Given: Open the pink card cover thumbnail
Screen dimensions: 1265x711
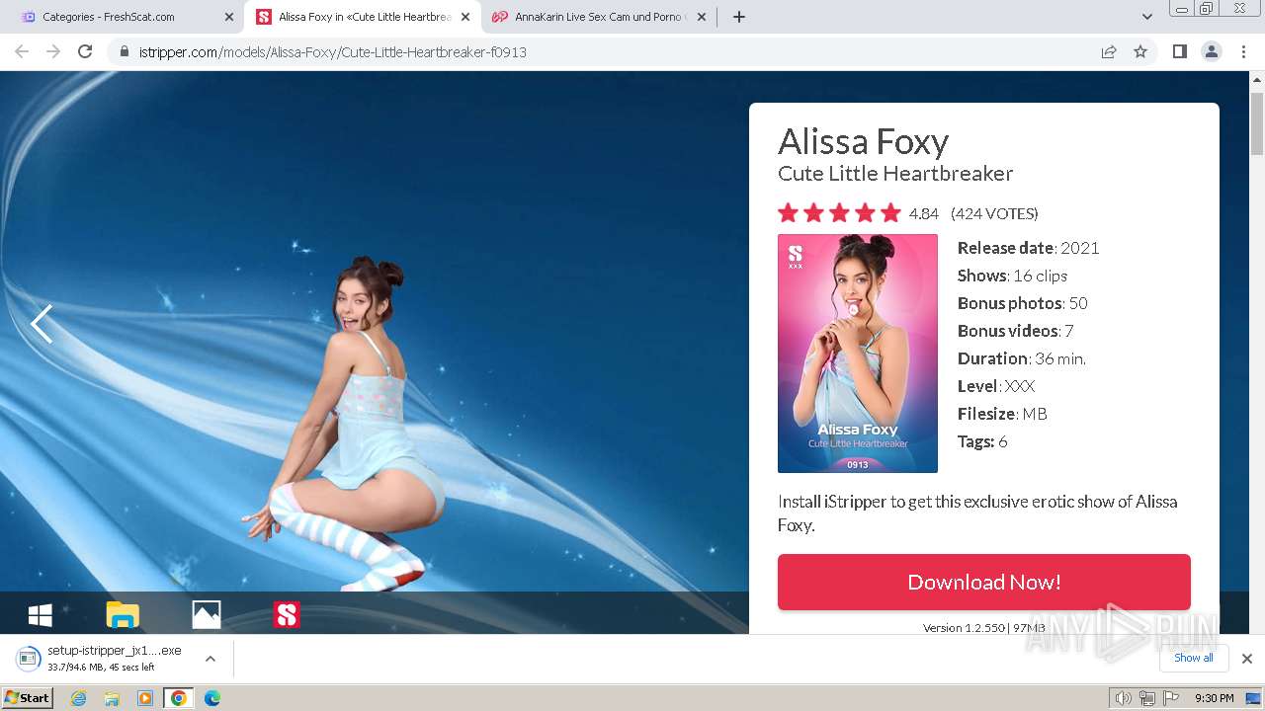Looking at the screenshot, I should click(x=857, y=354).
